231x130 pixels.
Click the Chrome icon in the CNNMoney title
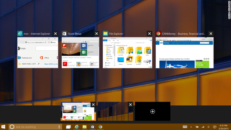pos(158,33)
